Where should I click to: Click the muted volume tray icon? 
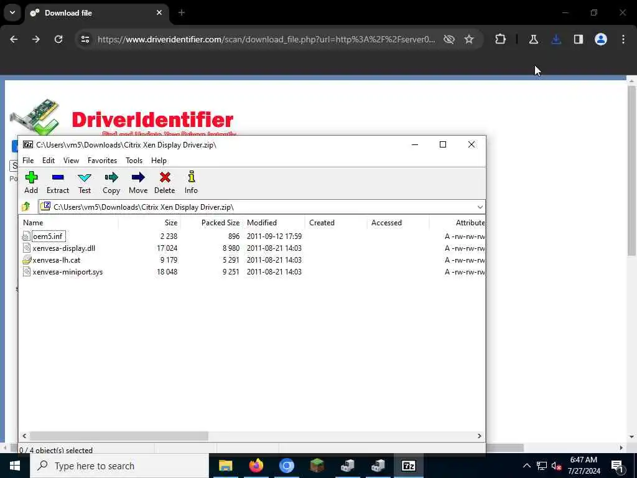point(556,466)
